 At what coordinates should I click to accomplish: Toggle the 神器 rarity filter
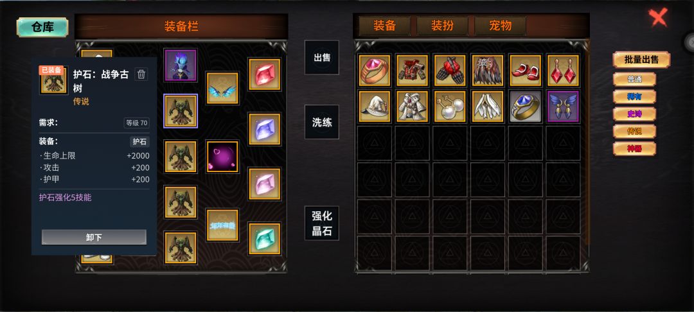coord(634,148)
